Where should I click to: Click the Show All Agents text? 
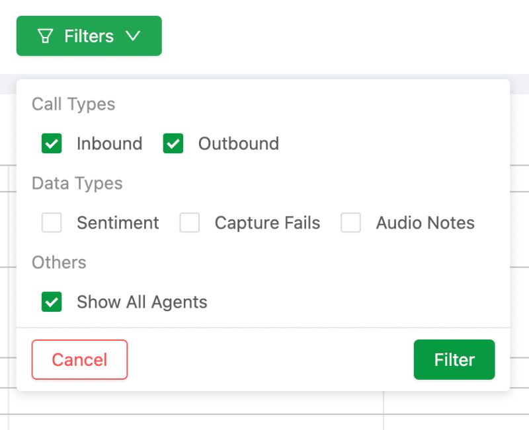142,302
